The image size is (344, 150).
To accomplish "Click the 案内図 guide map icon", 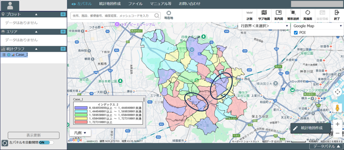I will (x=278, y=15).
